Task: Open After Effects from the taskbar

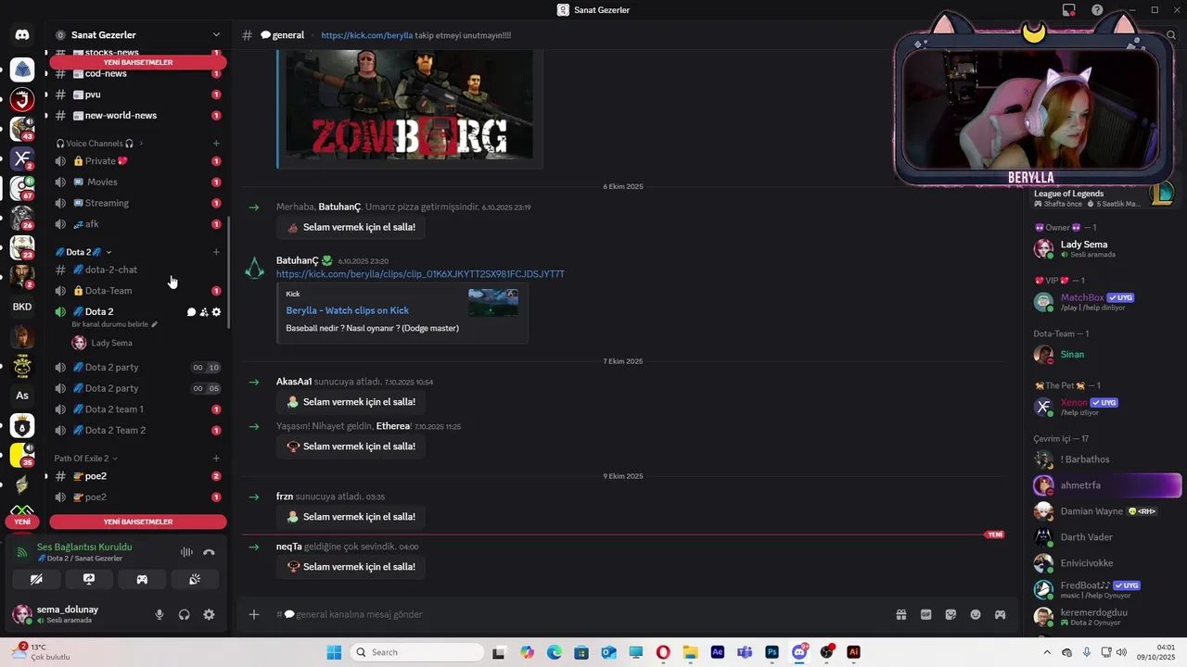Action: coord(717,652)
